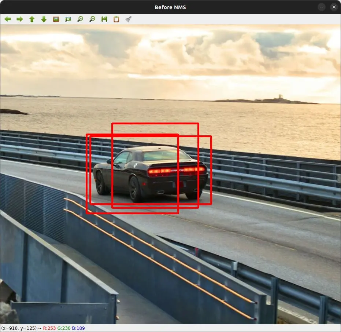
Task: Reset zoom to original image size
Action: [56, 19]
